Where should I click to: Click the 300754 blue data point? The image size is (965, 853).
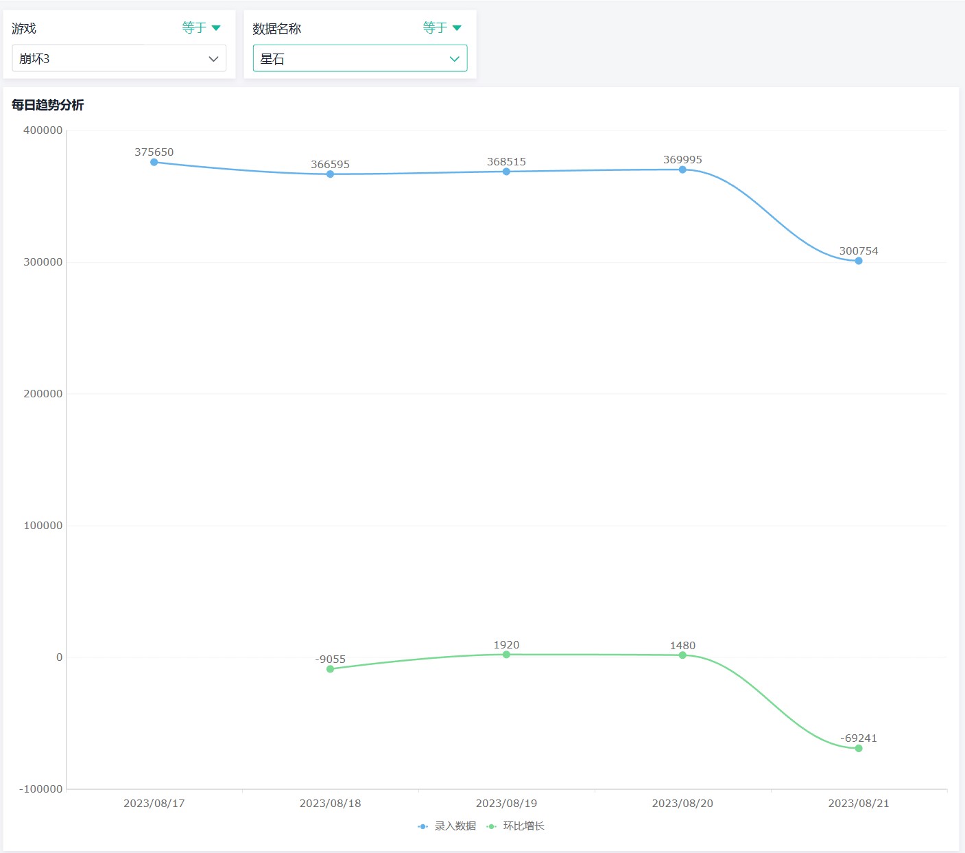[859, 261]
